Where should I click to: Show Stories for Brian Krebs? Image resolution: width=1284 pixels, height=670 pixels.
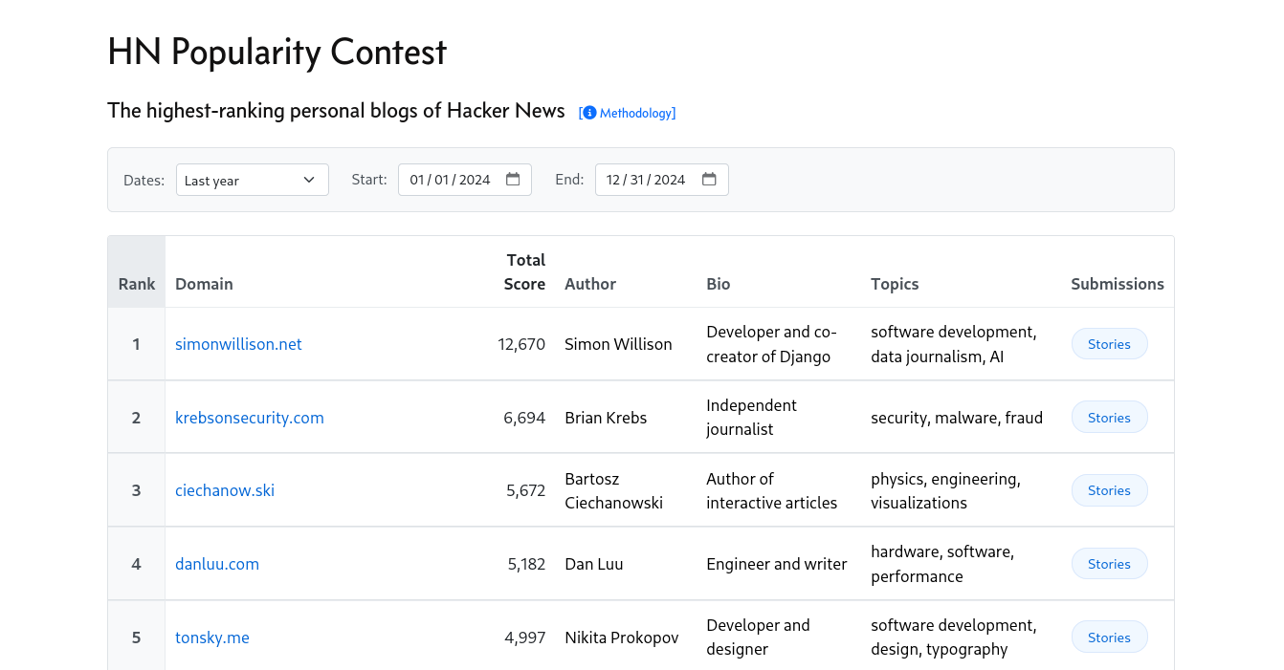click(x=1109, y=418)
